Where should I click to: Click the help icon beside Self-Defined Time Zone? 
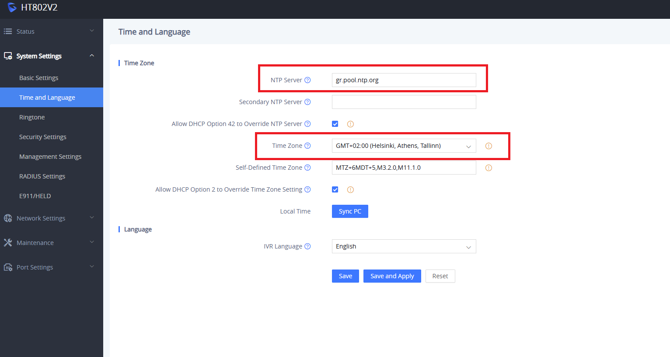[x=307, y=168]
